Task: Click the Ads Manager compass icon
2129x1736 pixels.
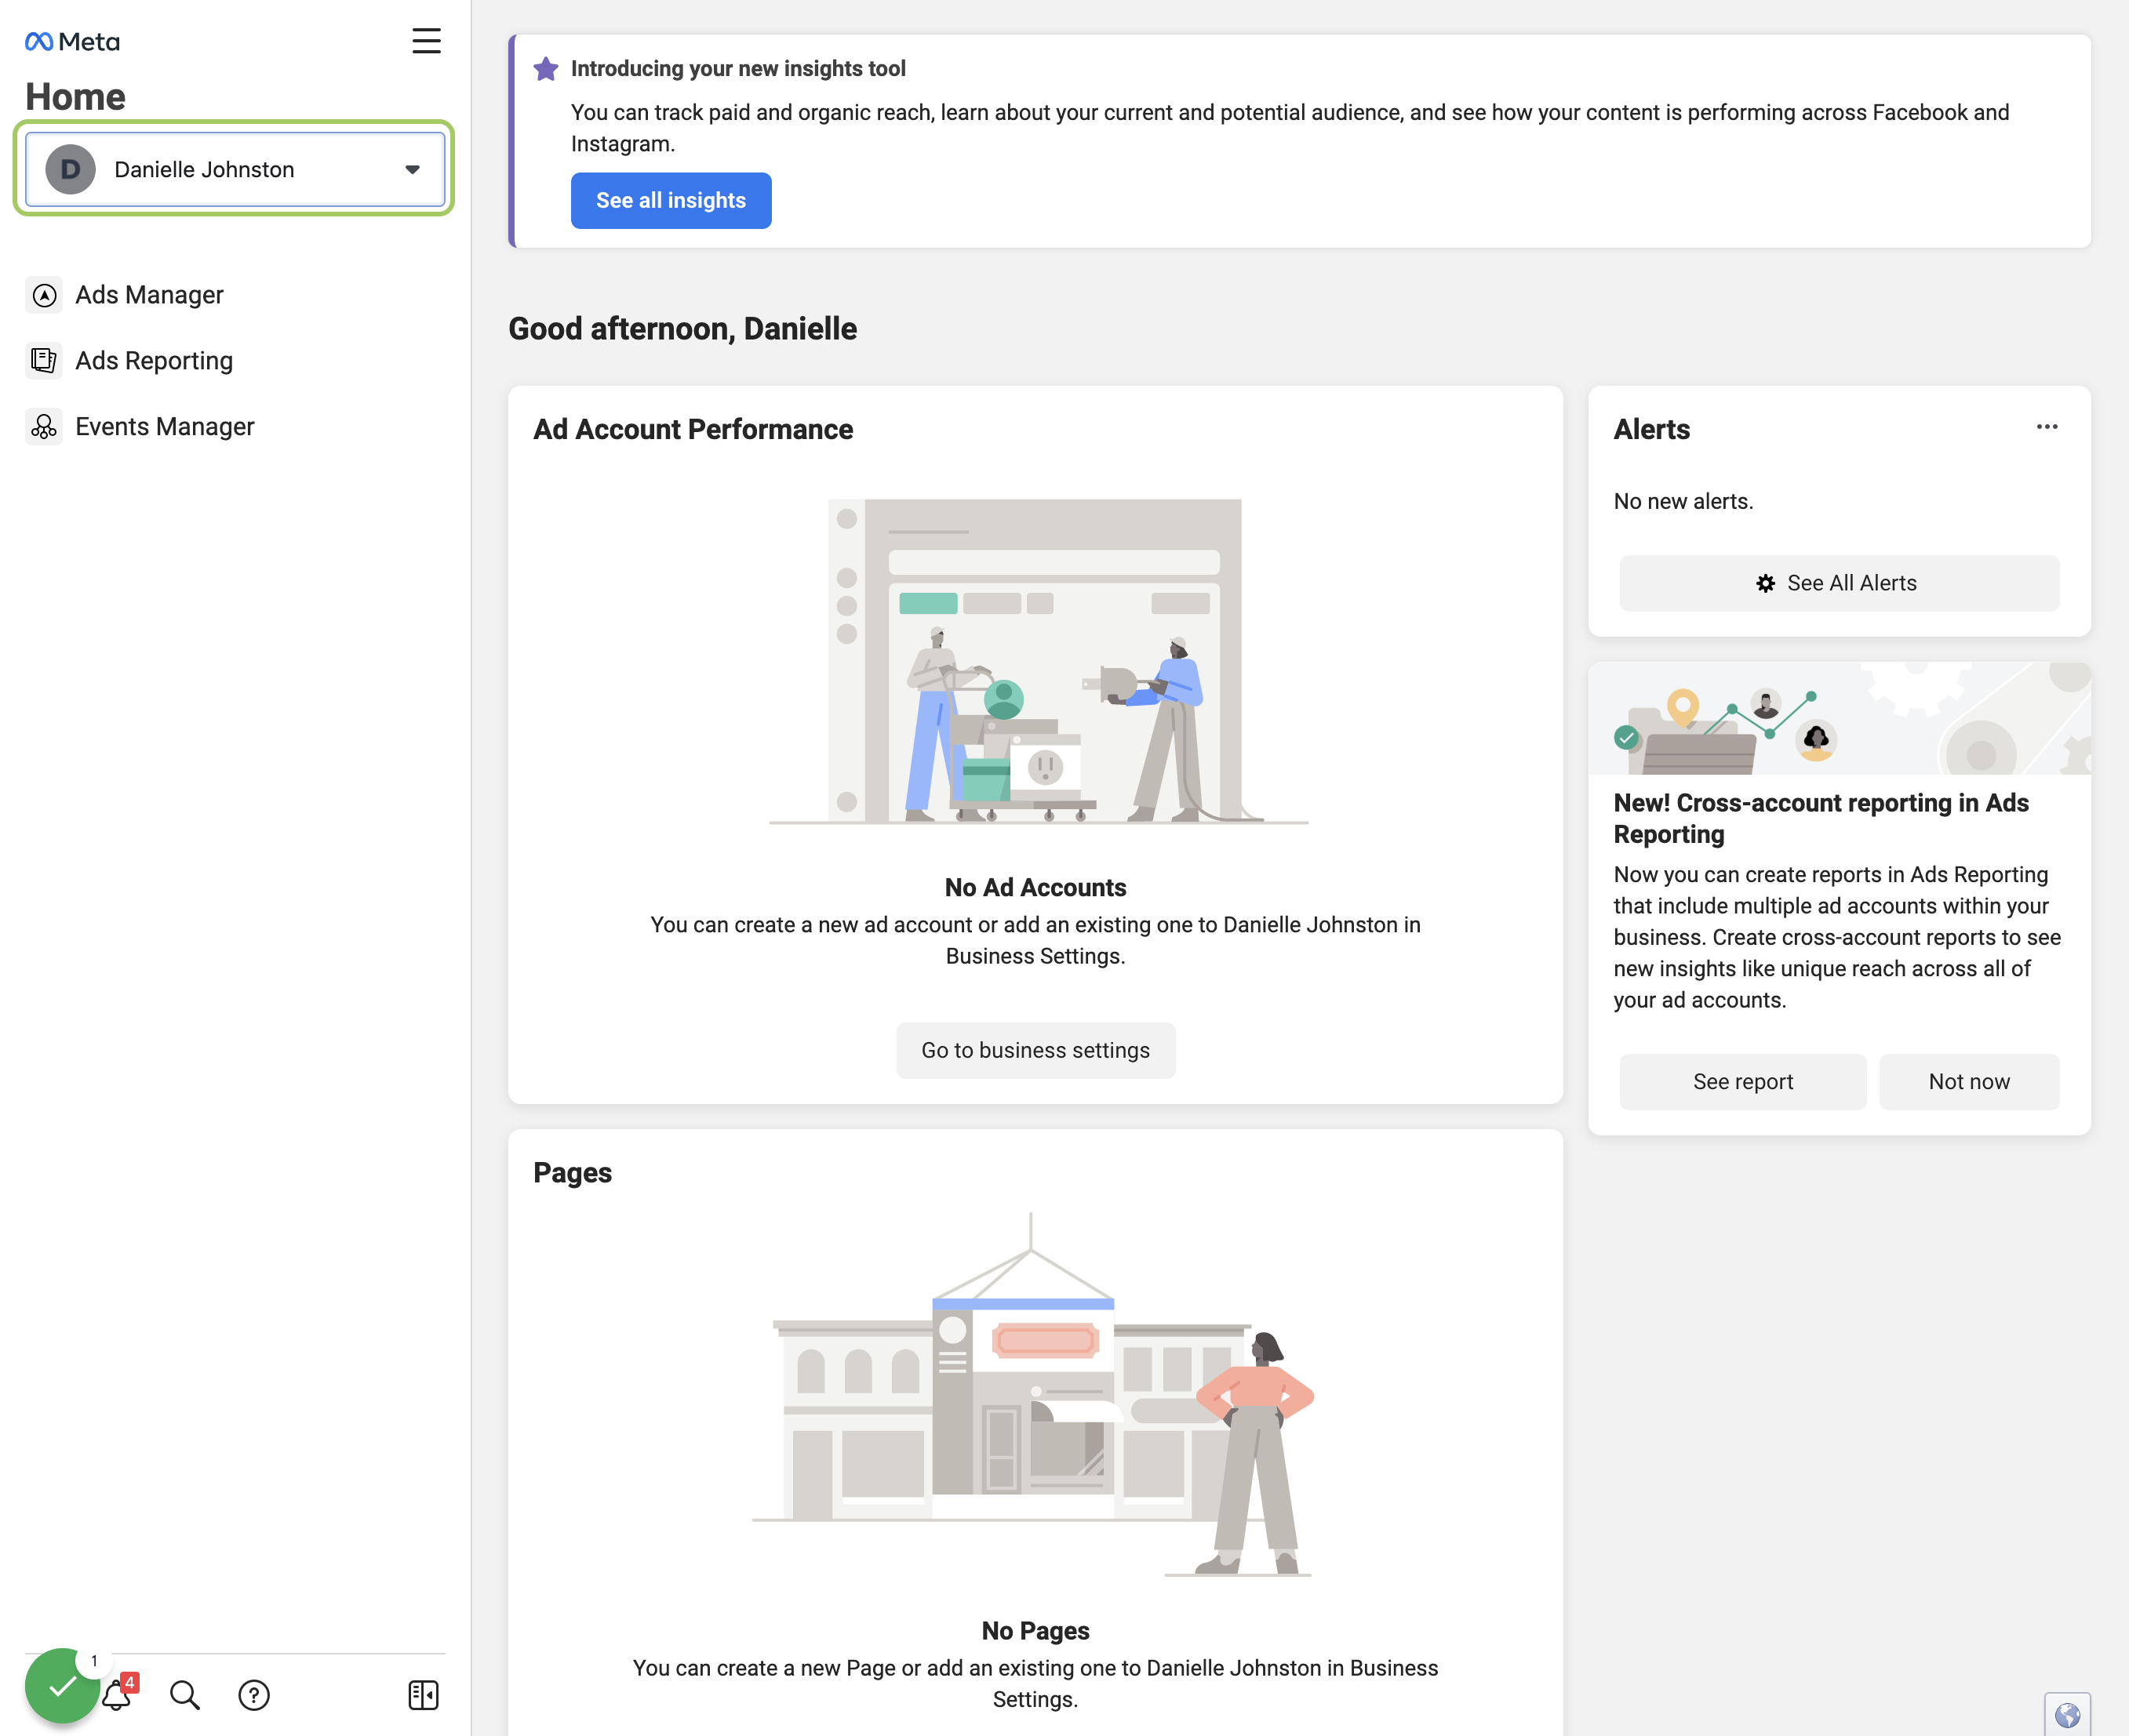Action: click(x=44, y=295)
